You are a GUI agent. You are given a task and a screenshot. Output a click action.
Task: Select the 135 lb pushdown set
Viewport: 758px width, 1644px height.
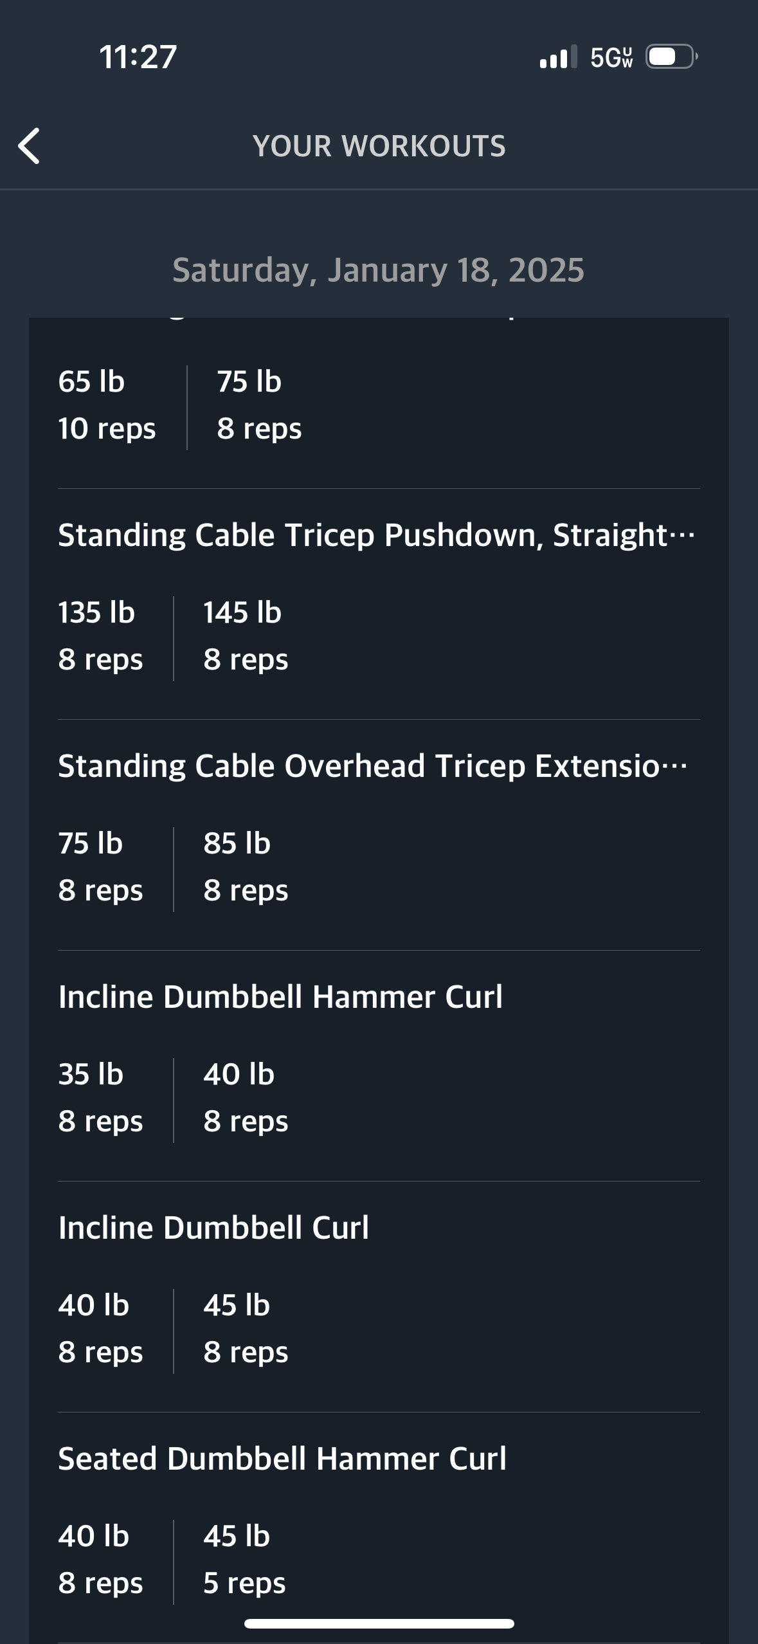pyautogui.click(x=100, y=636)
